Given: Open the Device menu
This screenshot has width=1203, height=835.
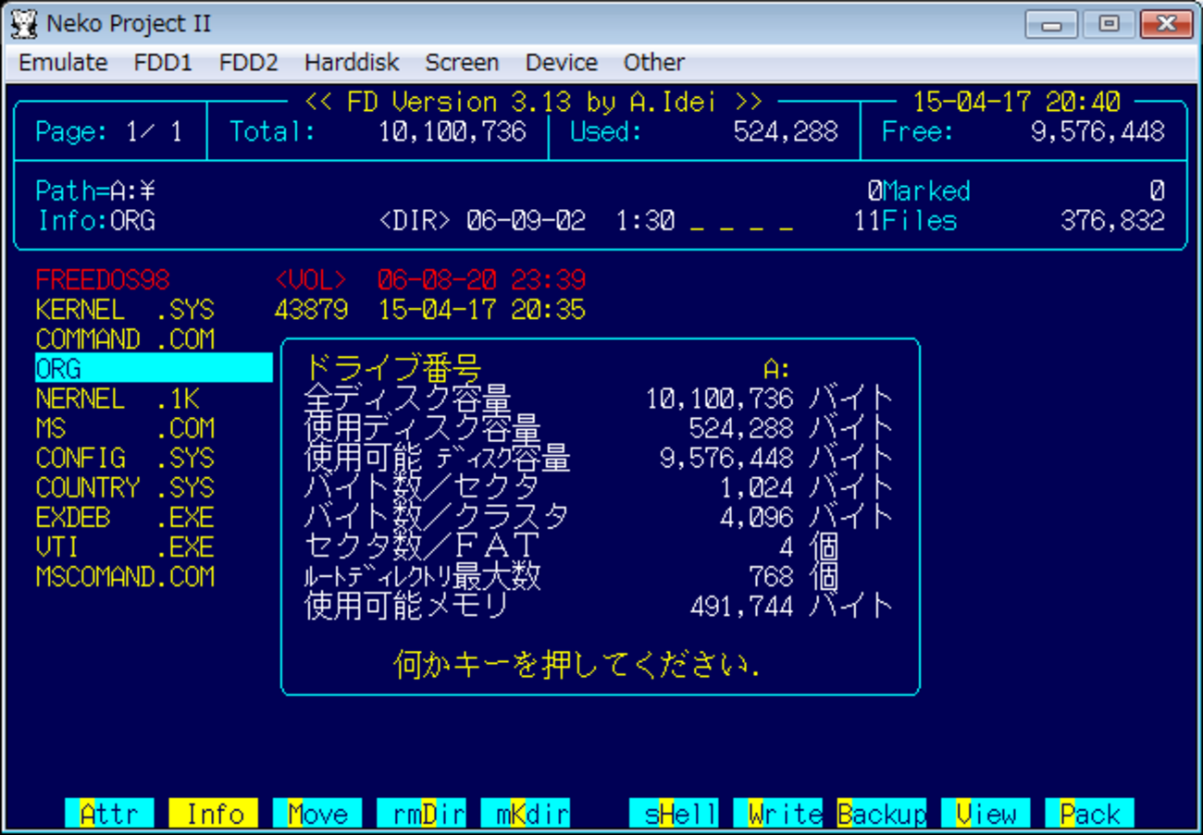Looking at the screenshot, I should point(561,62).
